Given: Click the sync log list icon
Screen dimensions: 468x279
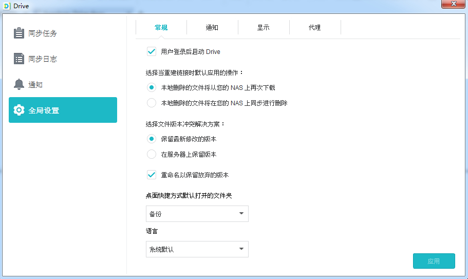Looking at the screenshot, I should point(19,59).
